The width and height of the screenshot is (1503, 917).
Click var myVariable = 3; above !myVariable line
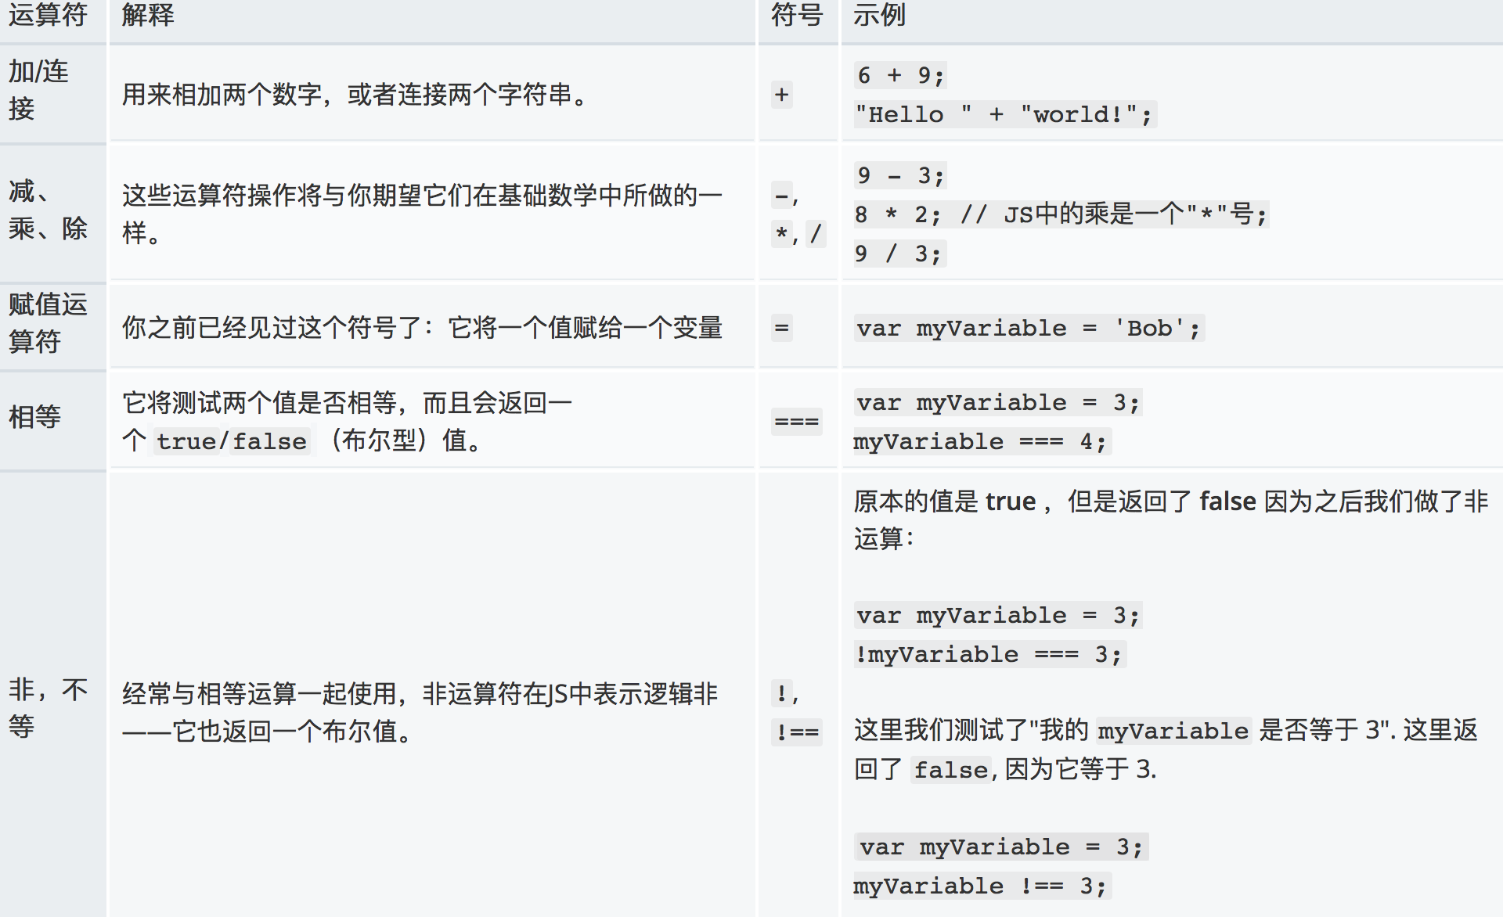(x=998, y=615)
